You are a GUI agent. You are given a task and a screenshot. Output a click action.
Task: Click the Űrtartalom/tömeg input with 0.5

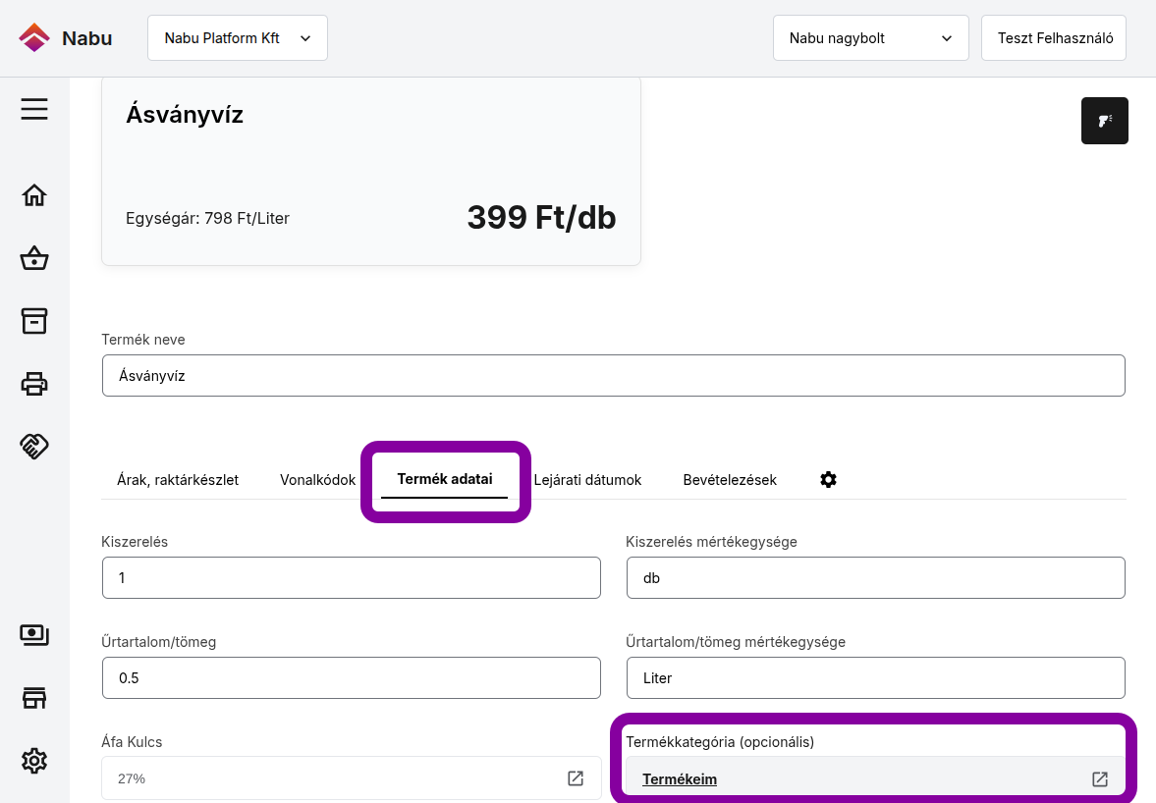pos(352,677)
